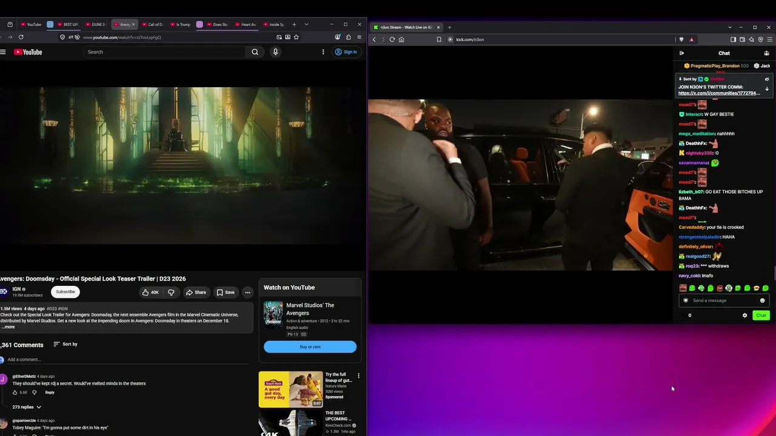Open a new tab in Kick window
The image size is (776, 436).
click(449, 27)
